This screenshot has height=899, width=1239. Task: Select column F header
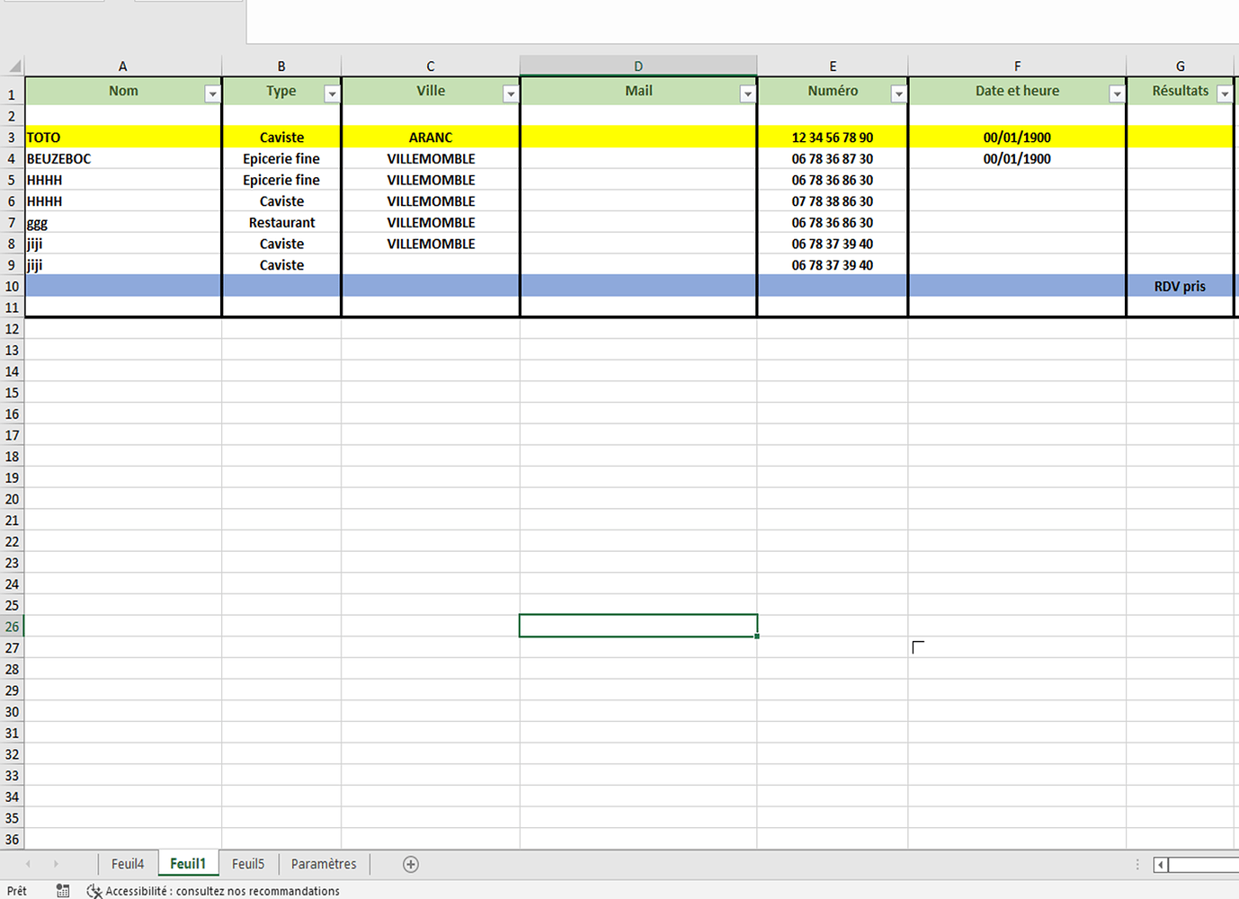[1017, 66]
